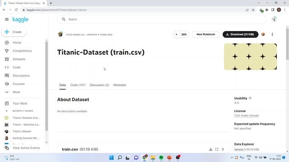Image resolution: width=289 pixels, height=162 pixels.
Task: Switch to Metadata tab
Action: point(120,85)
